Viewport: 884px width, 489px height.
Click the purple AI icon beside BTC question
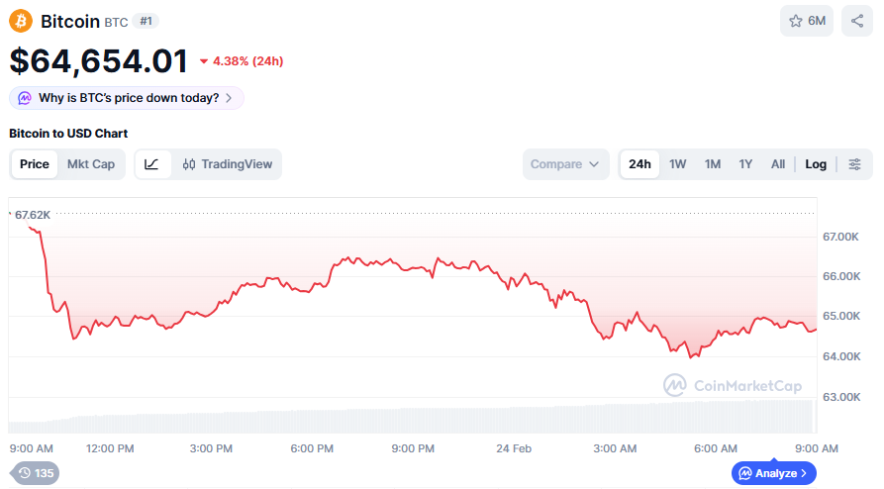coord(25,98)
